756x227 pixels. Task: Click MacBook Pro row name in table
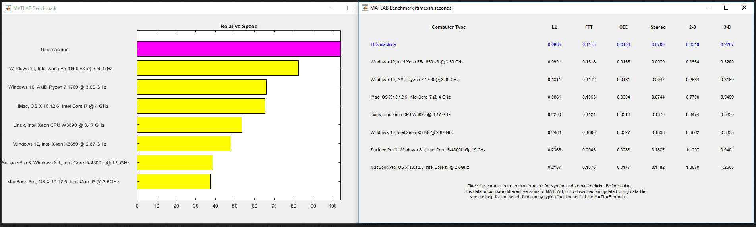click(x=420, y=167)
